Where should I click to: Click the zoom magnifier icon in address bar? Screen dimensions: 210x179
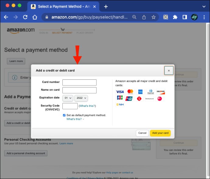pyautogui.click(x=134, y=17)
